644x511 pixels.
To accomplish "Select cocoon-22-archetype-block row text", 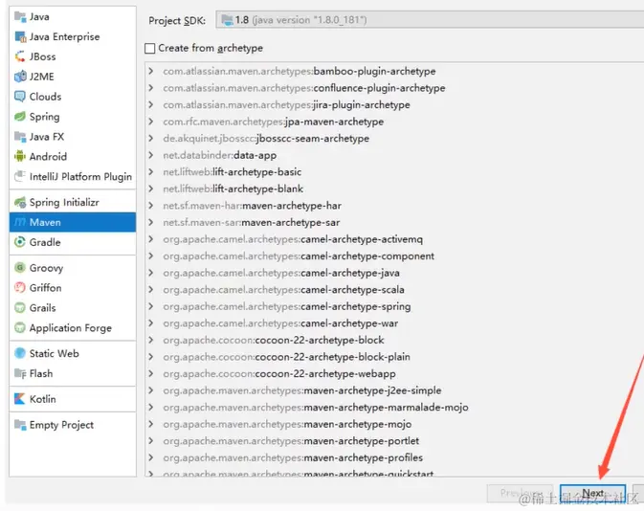I will (x=273, y=340).
